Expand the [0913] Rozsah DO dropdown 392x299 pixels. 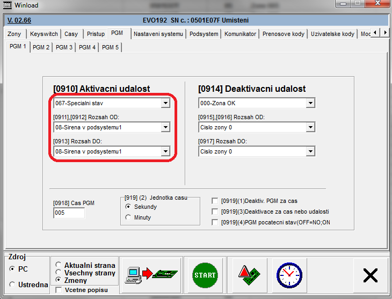165,152
